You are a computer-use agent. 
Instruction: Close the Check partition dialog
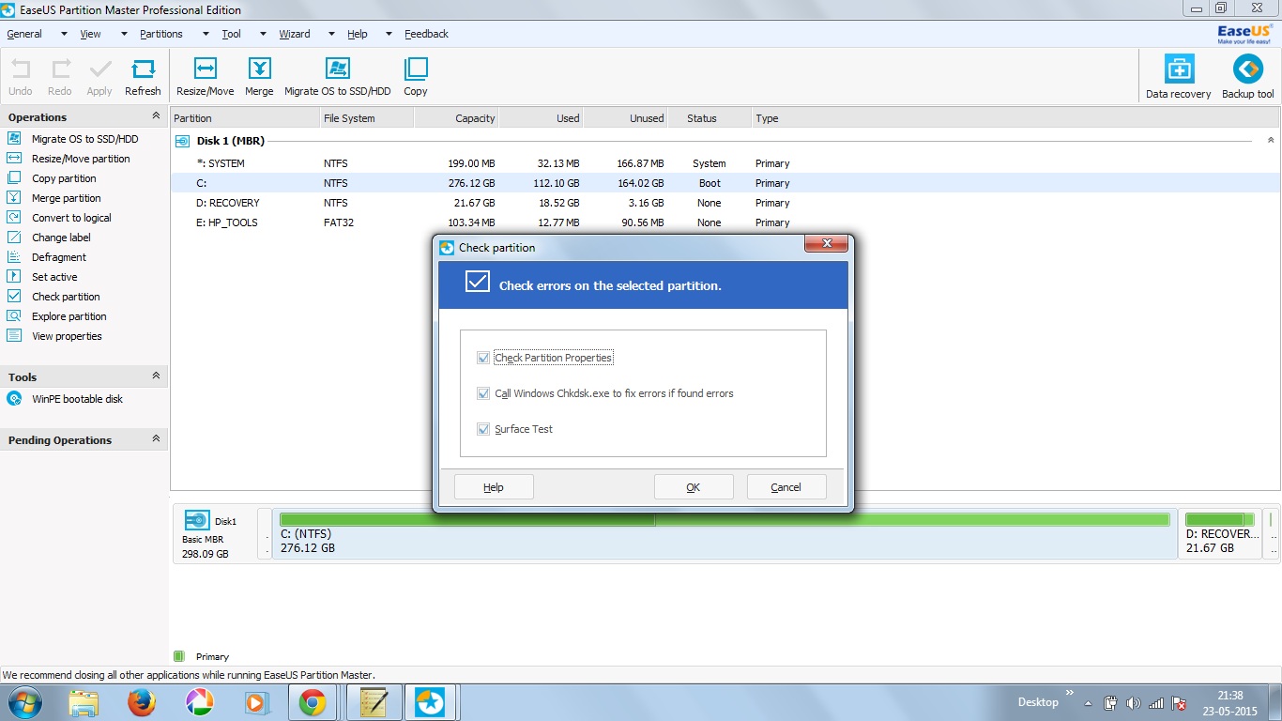click(x=827, y=244)
